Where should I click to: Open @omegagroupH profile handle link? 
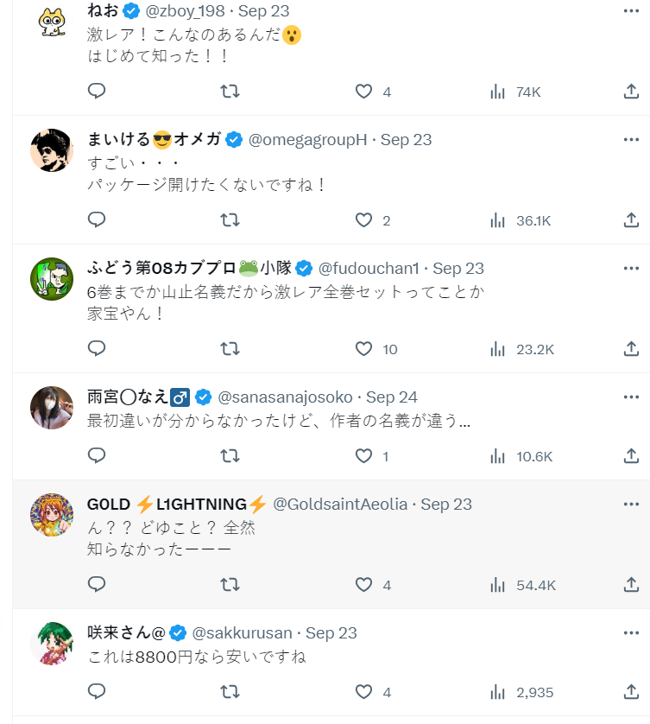click(x=308, y=140)
